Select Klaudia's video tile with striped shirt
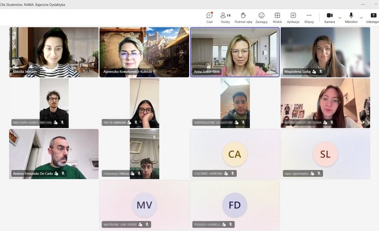 pyautogui.click(x=54, y=52)
